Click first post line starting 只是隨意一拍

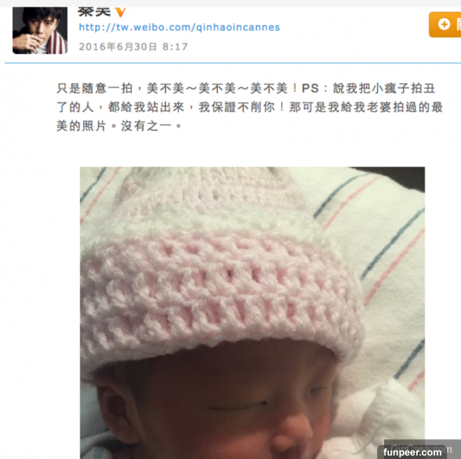[246, 89]
